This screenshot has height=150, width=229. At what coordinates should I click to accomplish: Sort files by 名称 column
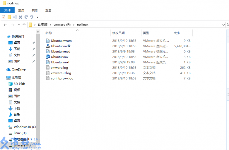coord(49,33)
